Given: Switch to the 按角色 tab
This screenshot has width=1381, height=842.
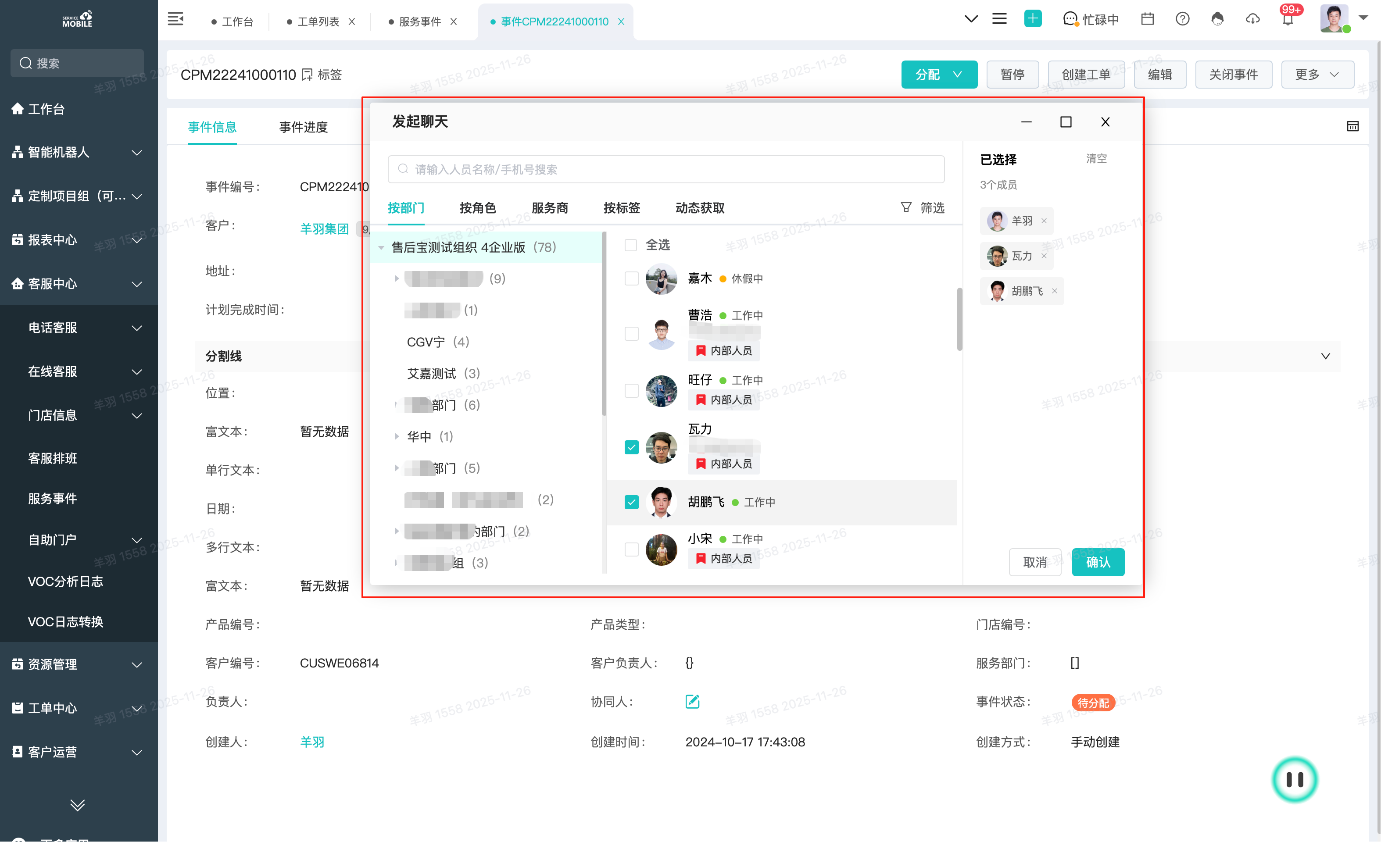Looking at the screenshot, I should tap(478, 208).
